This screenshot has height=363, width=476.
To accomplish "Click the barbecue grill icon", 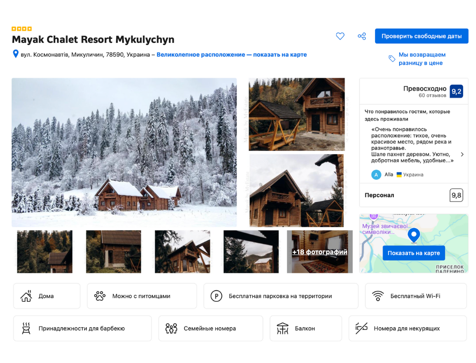I will pos(26,328).
